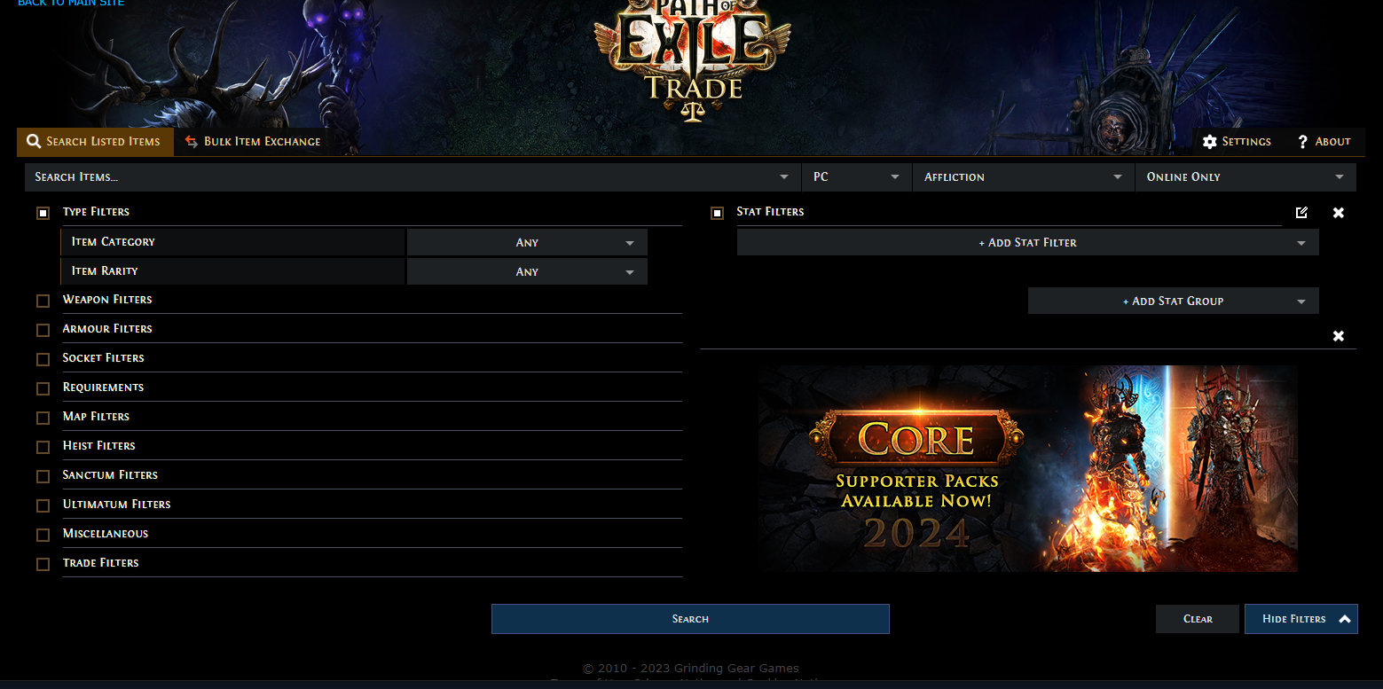The height and width of the screenshot is (689, 1383).
Task: Open Settings via the gear icon
Action: coord(1237,142)
